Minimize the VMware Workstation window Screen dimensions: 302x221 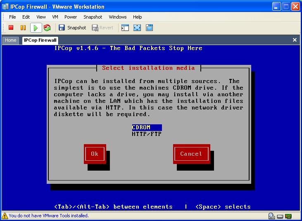tap(276, 7)
